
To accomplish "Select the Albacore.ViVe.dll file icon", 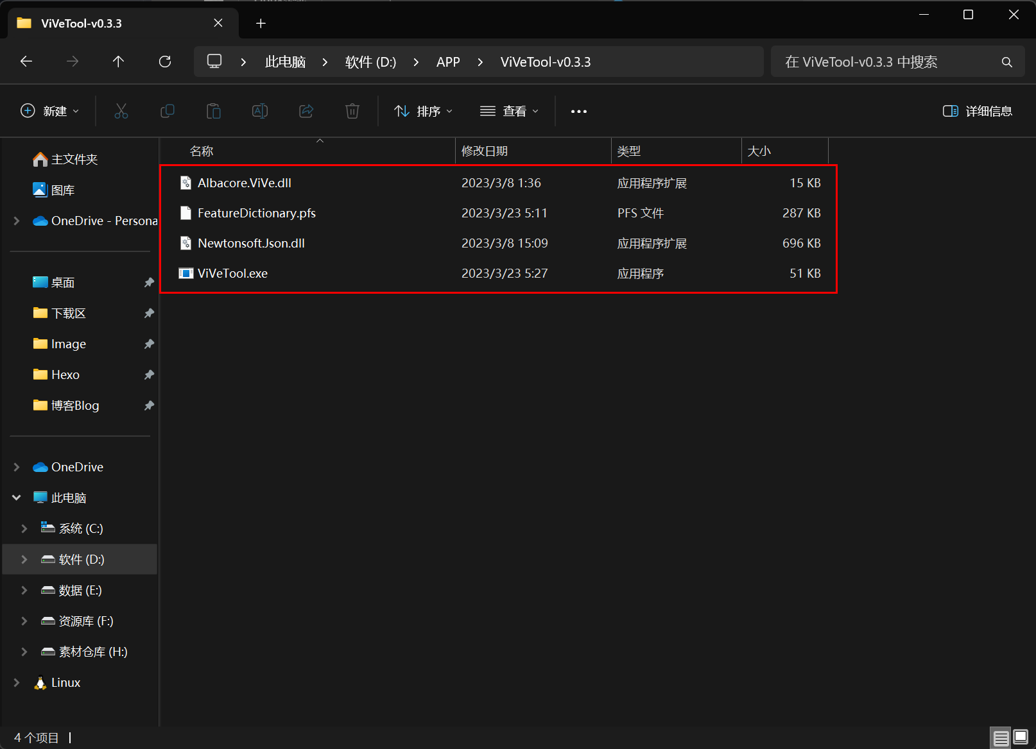I will 186,183.
